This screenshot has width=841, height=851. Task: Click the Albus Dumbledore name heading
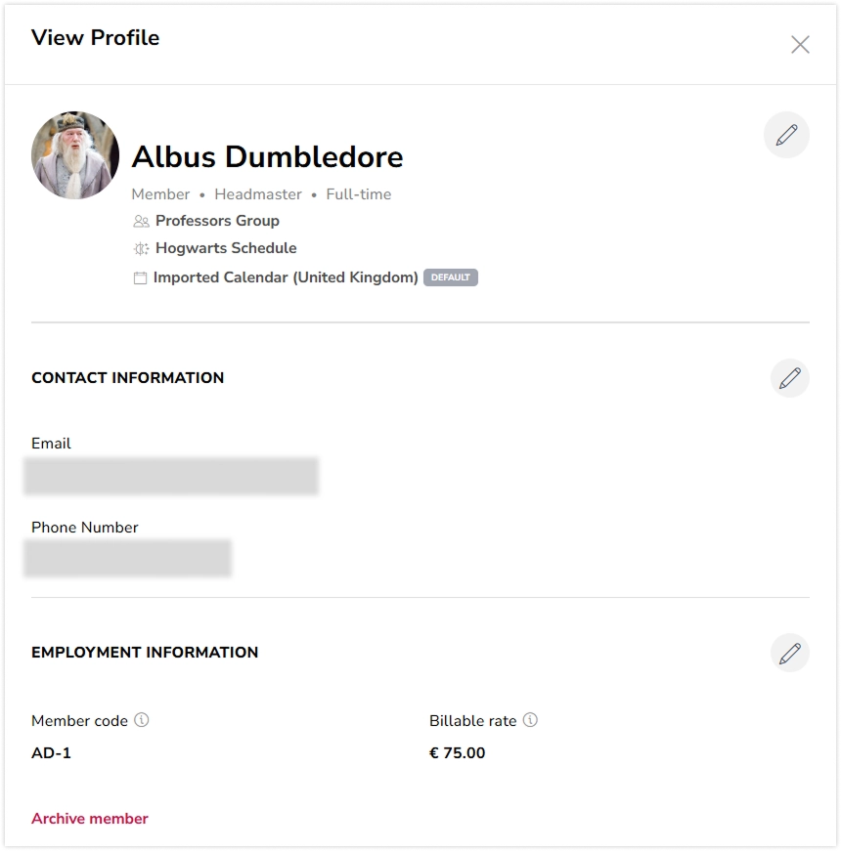[267, 156]
